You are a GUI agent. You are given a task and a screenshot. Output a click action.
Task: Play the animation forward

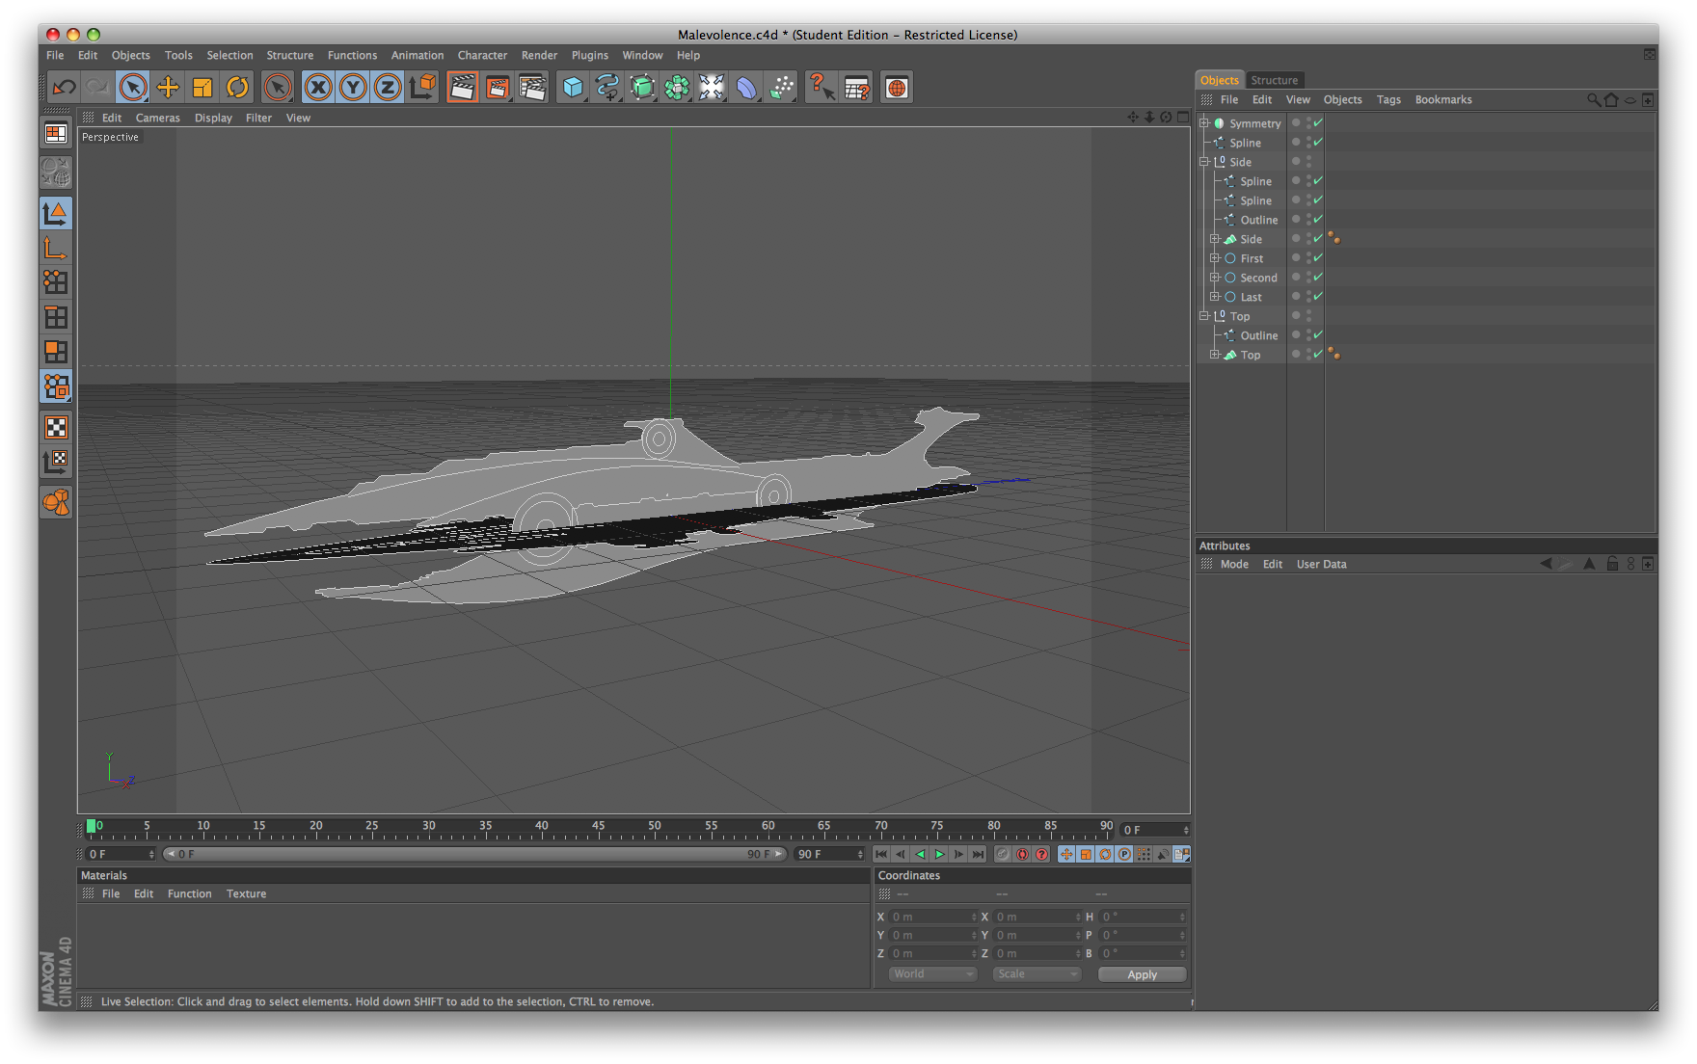pos(939,855)
